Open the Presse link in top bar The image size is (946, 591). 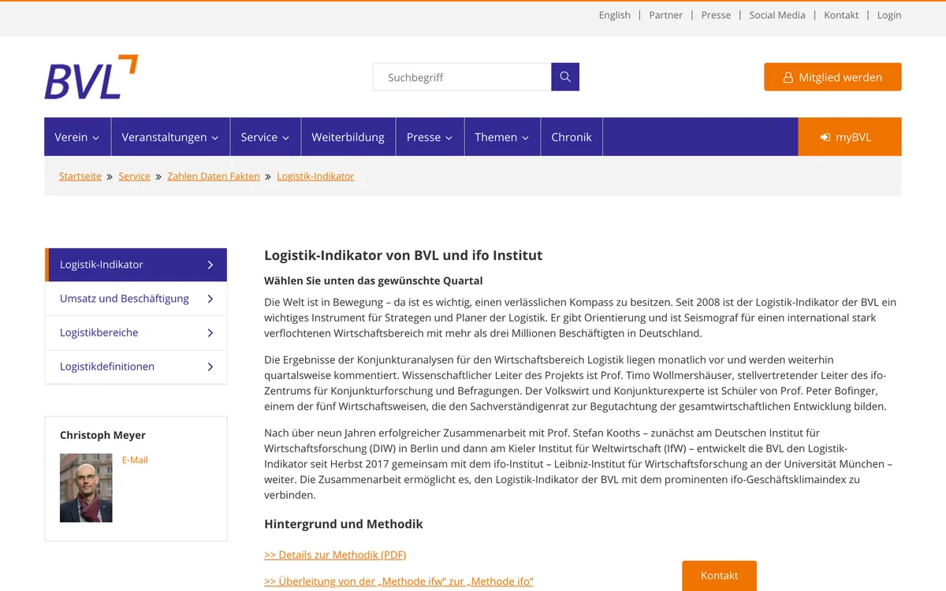click(x=716, y=15)
